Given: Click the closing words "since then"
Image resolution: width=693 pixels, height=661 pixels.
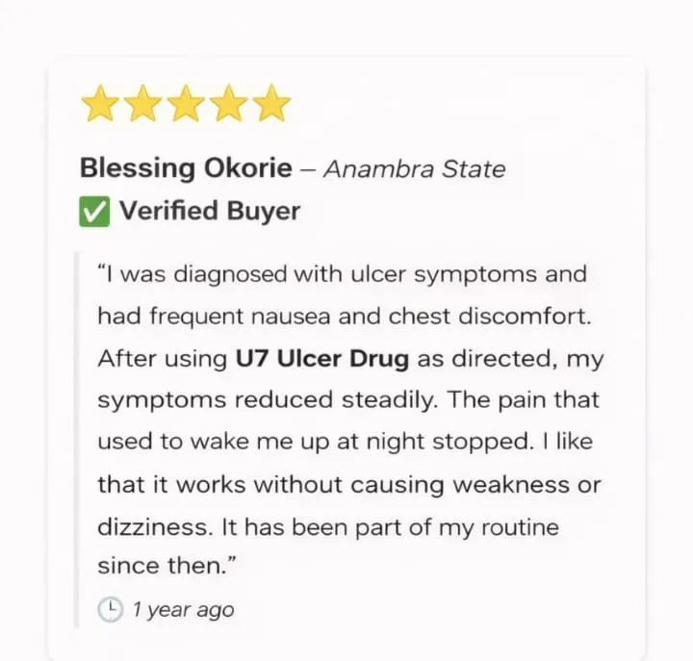Looking at the screenshot, I should tap(160, 567).
